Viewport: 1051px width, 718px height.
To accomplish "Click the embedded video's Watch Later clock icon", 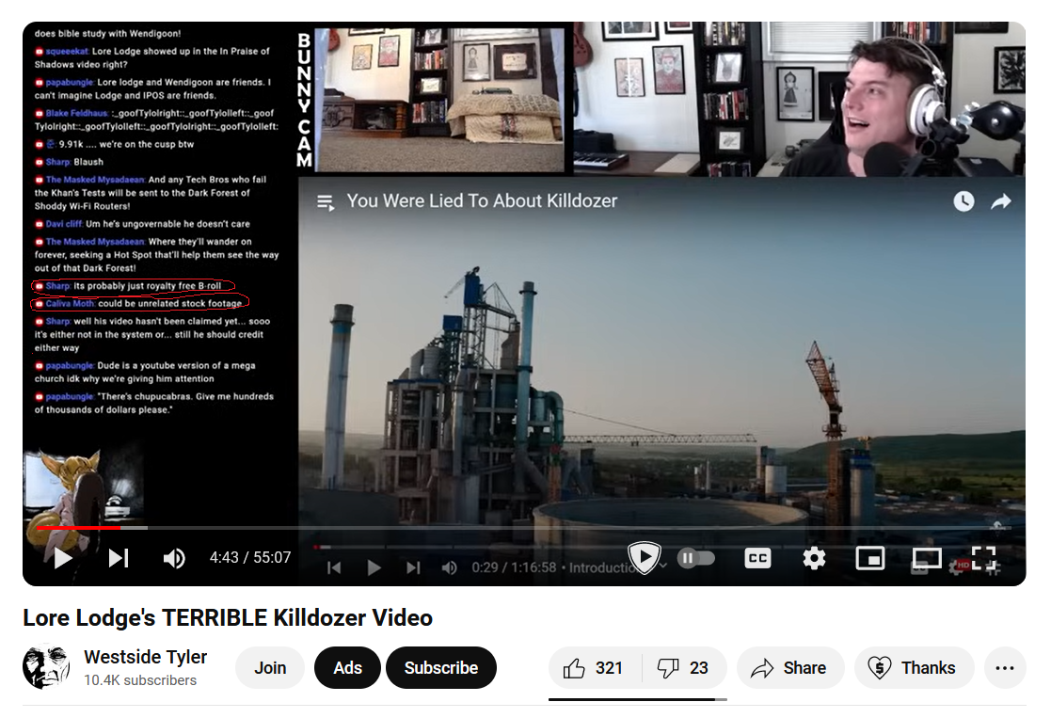I will click(x=963, y=201).
